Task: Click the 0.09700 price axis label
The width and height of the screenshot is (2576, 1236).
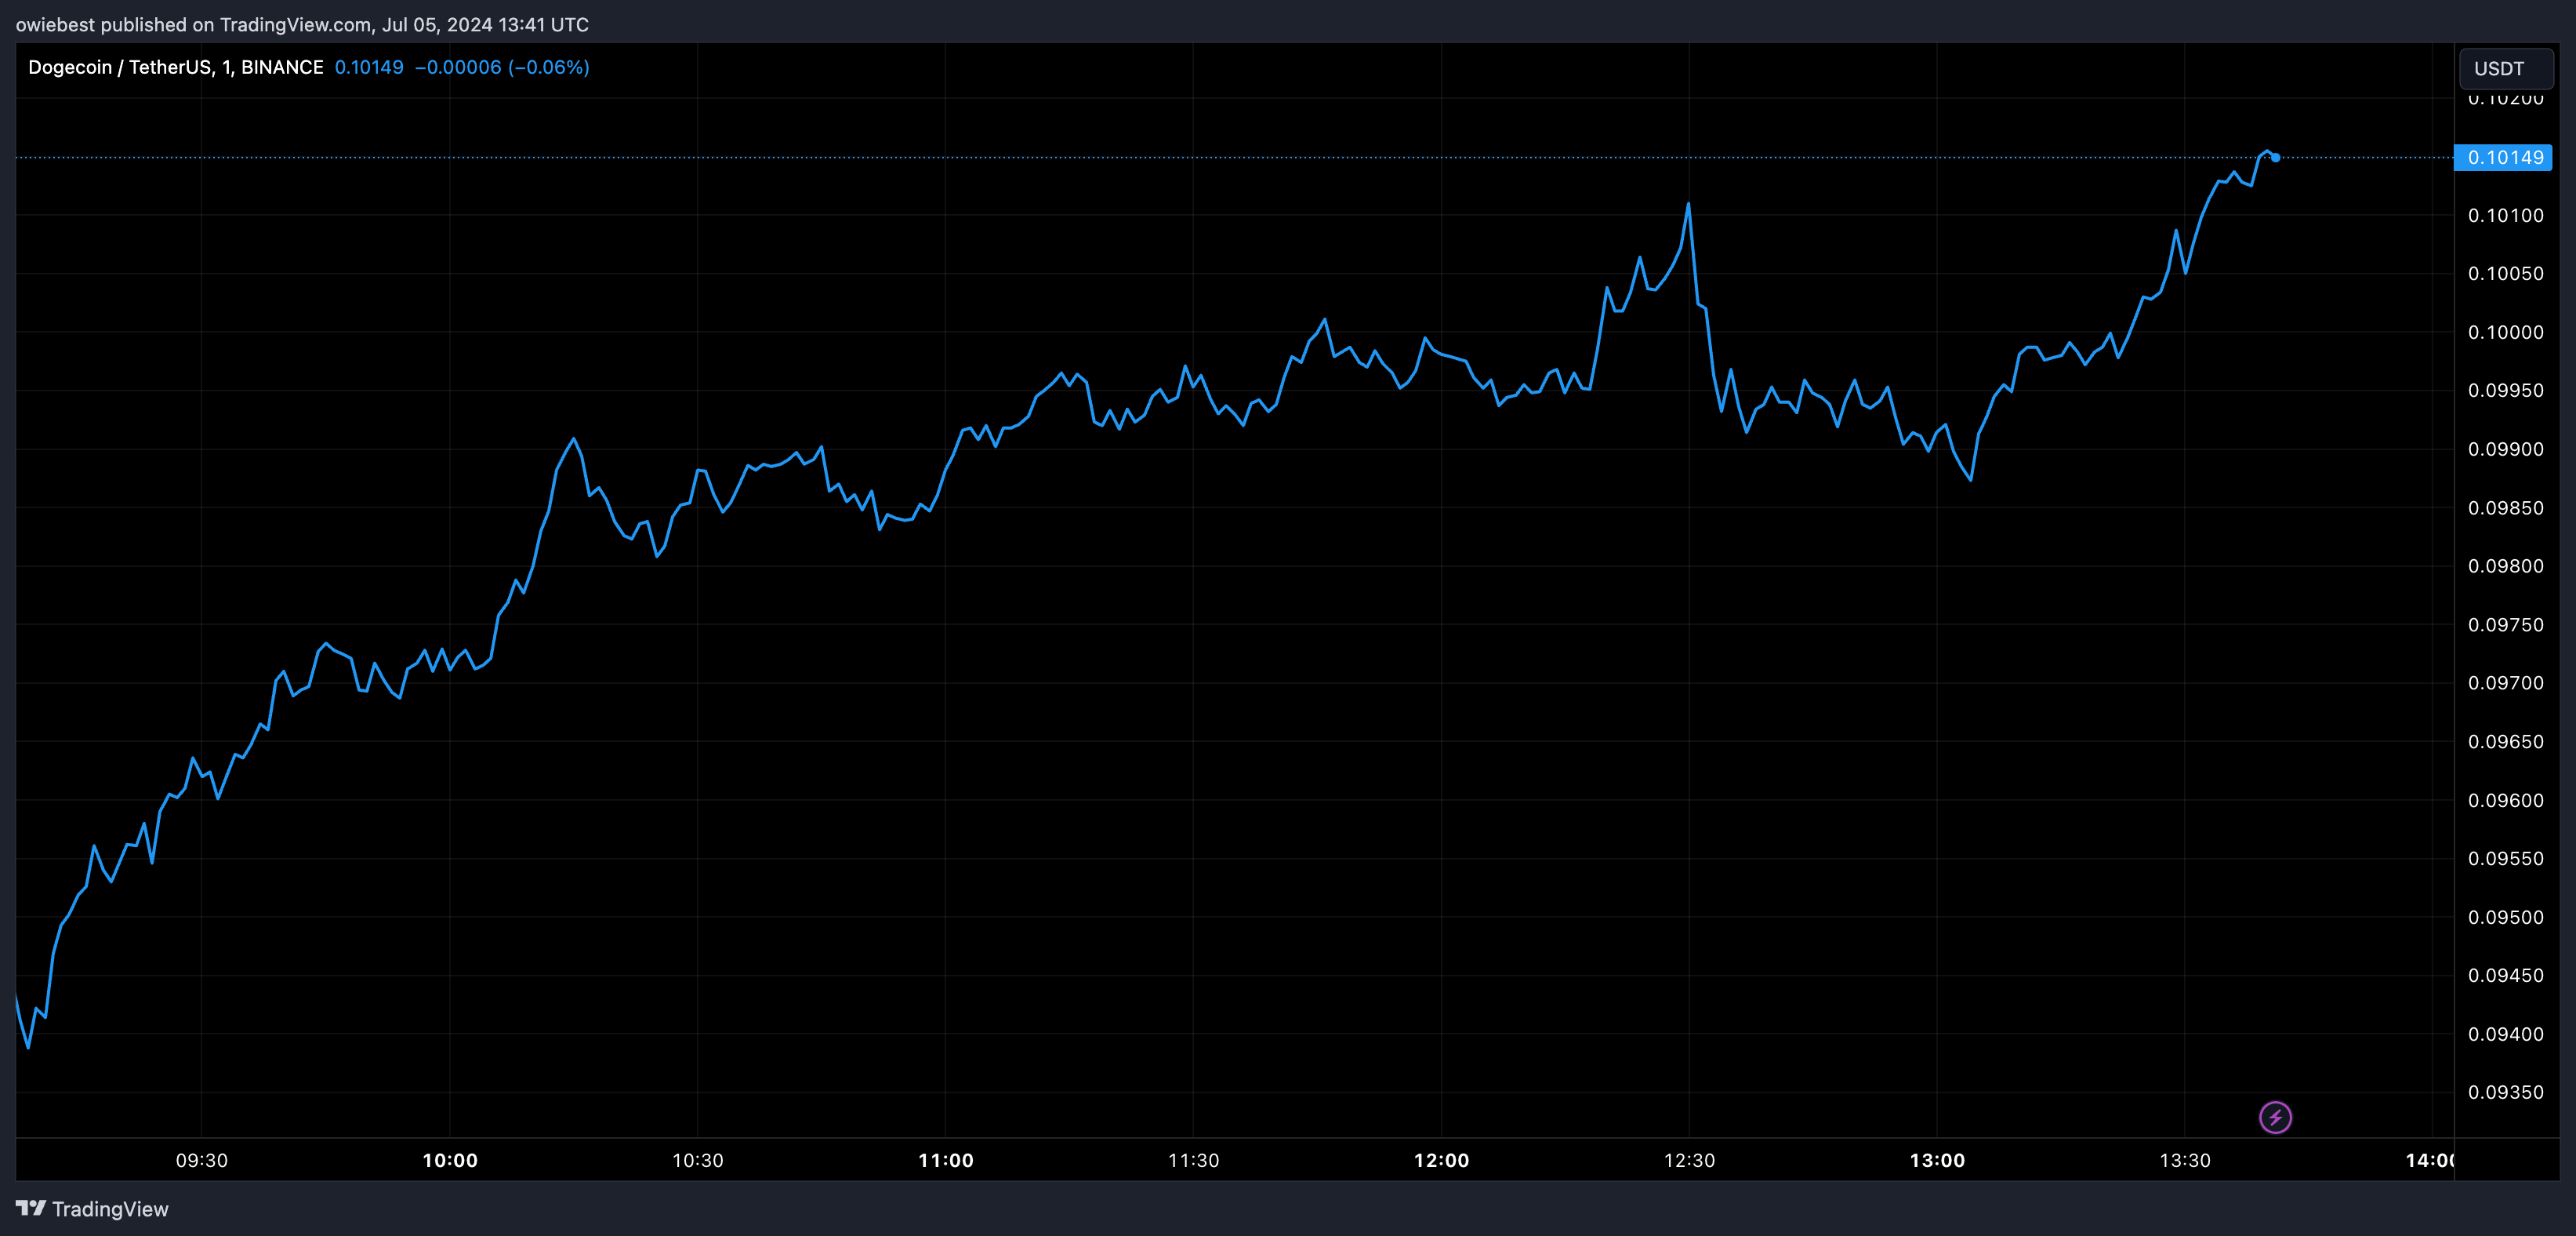Action: coord(2505,684)
